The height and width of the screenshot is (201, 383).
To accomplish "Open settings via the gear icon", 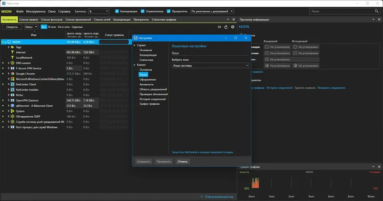I will pos(233,27).
